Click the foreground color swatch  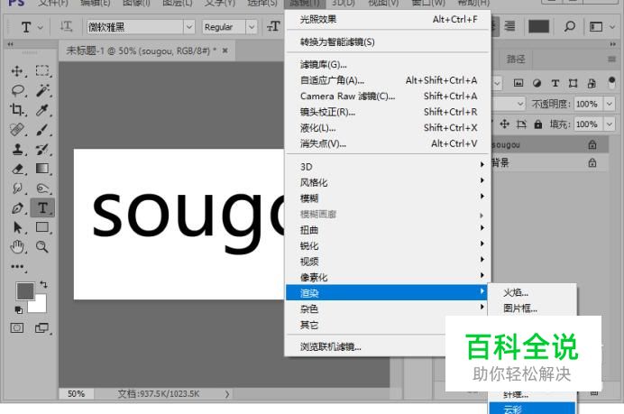click(x=25, y=291)
